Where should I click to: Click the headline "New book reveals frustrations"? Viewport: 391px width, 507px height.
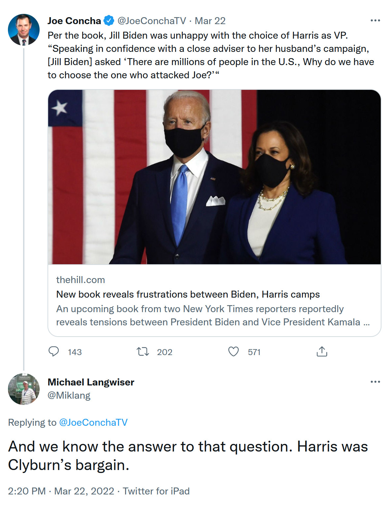tap(188, 294)
